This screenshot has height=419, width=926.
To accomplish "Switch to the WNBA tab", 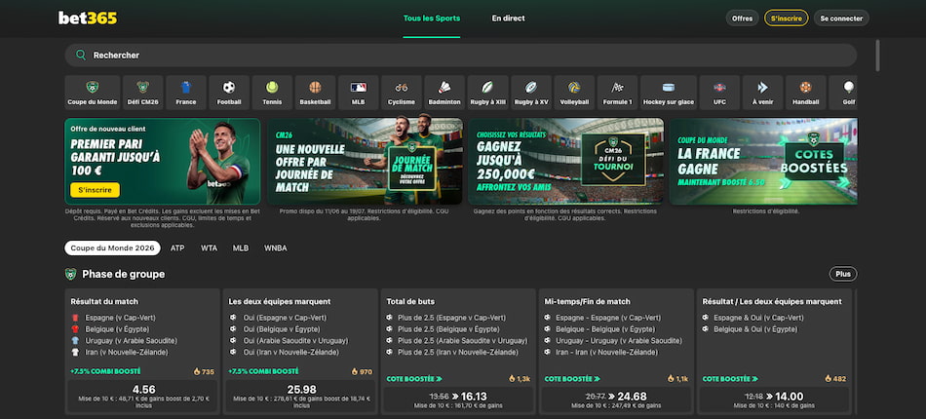I will pyautogui.click(x=276, y=248).
